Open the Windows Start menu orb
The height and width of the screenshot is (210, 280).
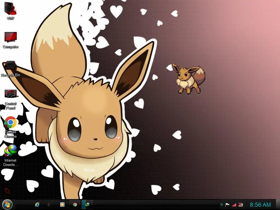(7, 205)
